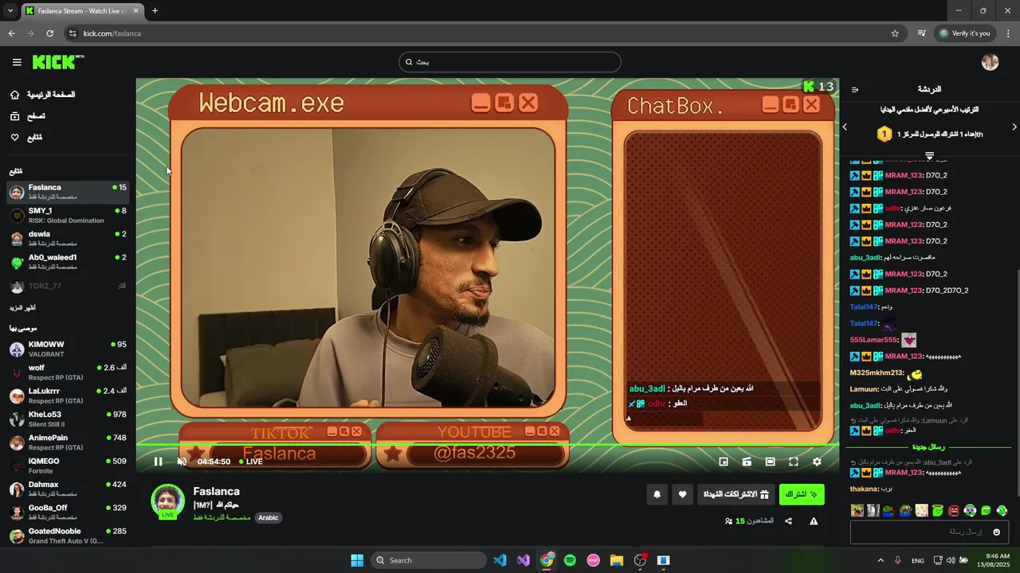Screen dimensions: 1020x573
Task: Toggle stream notifications bell
Action: (657, 494)
